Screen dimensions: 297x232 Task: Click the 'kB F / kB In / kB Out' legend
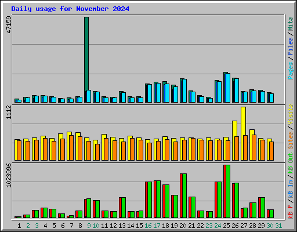pyautogui.click(x=290, y=186)
